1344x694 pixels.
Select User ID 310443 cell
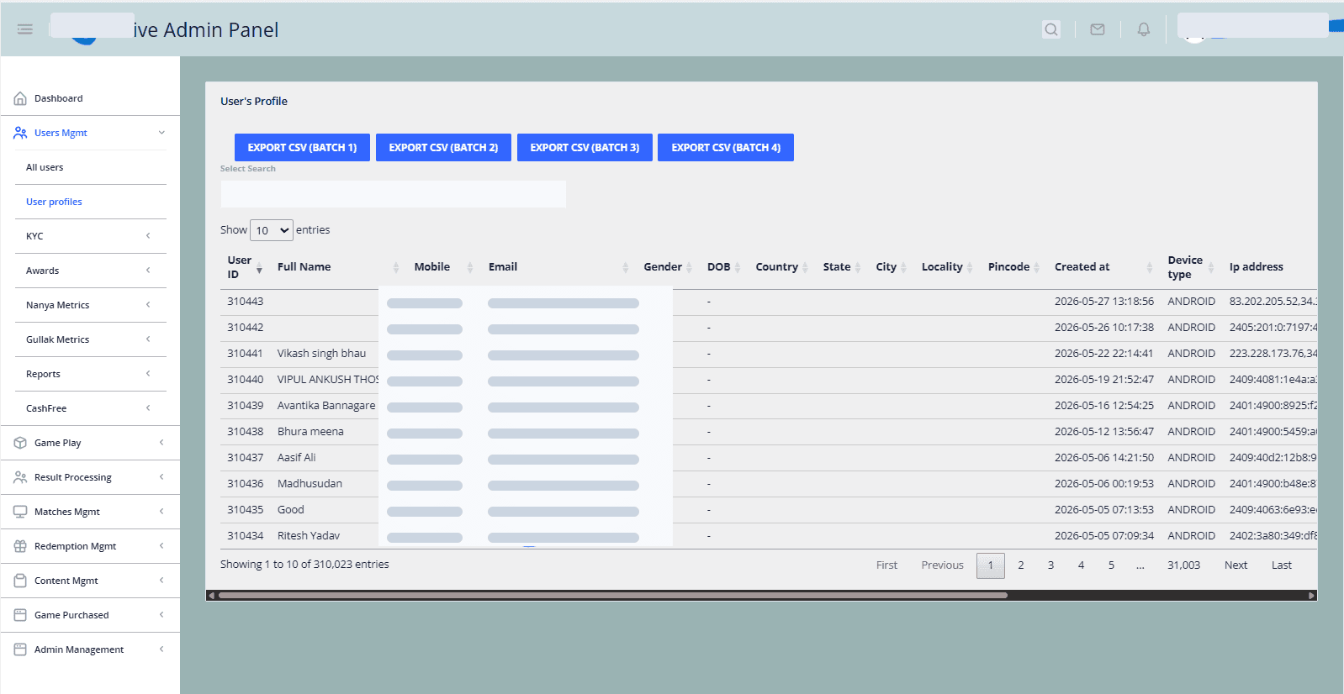click(245, 302)
